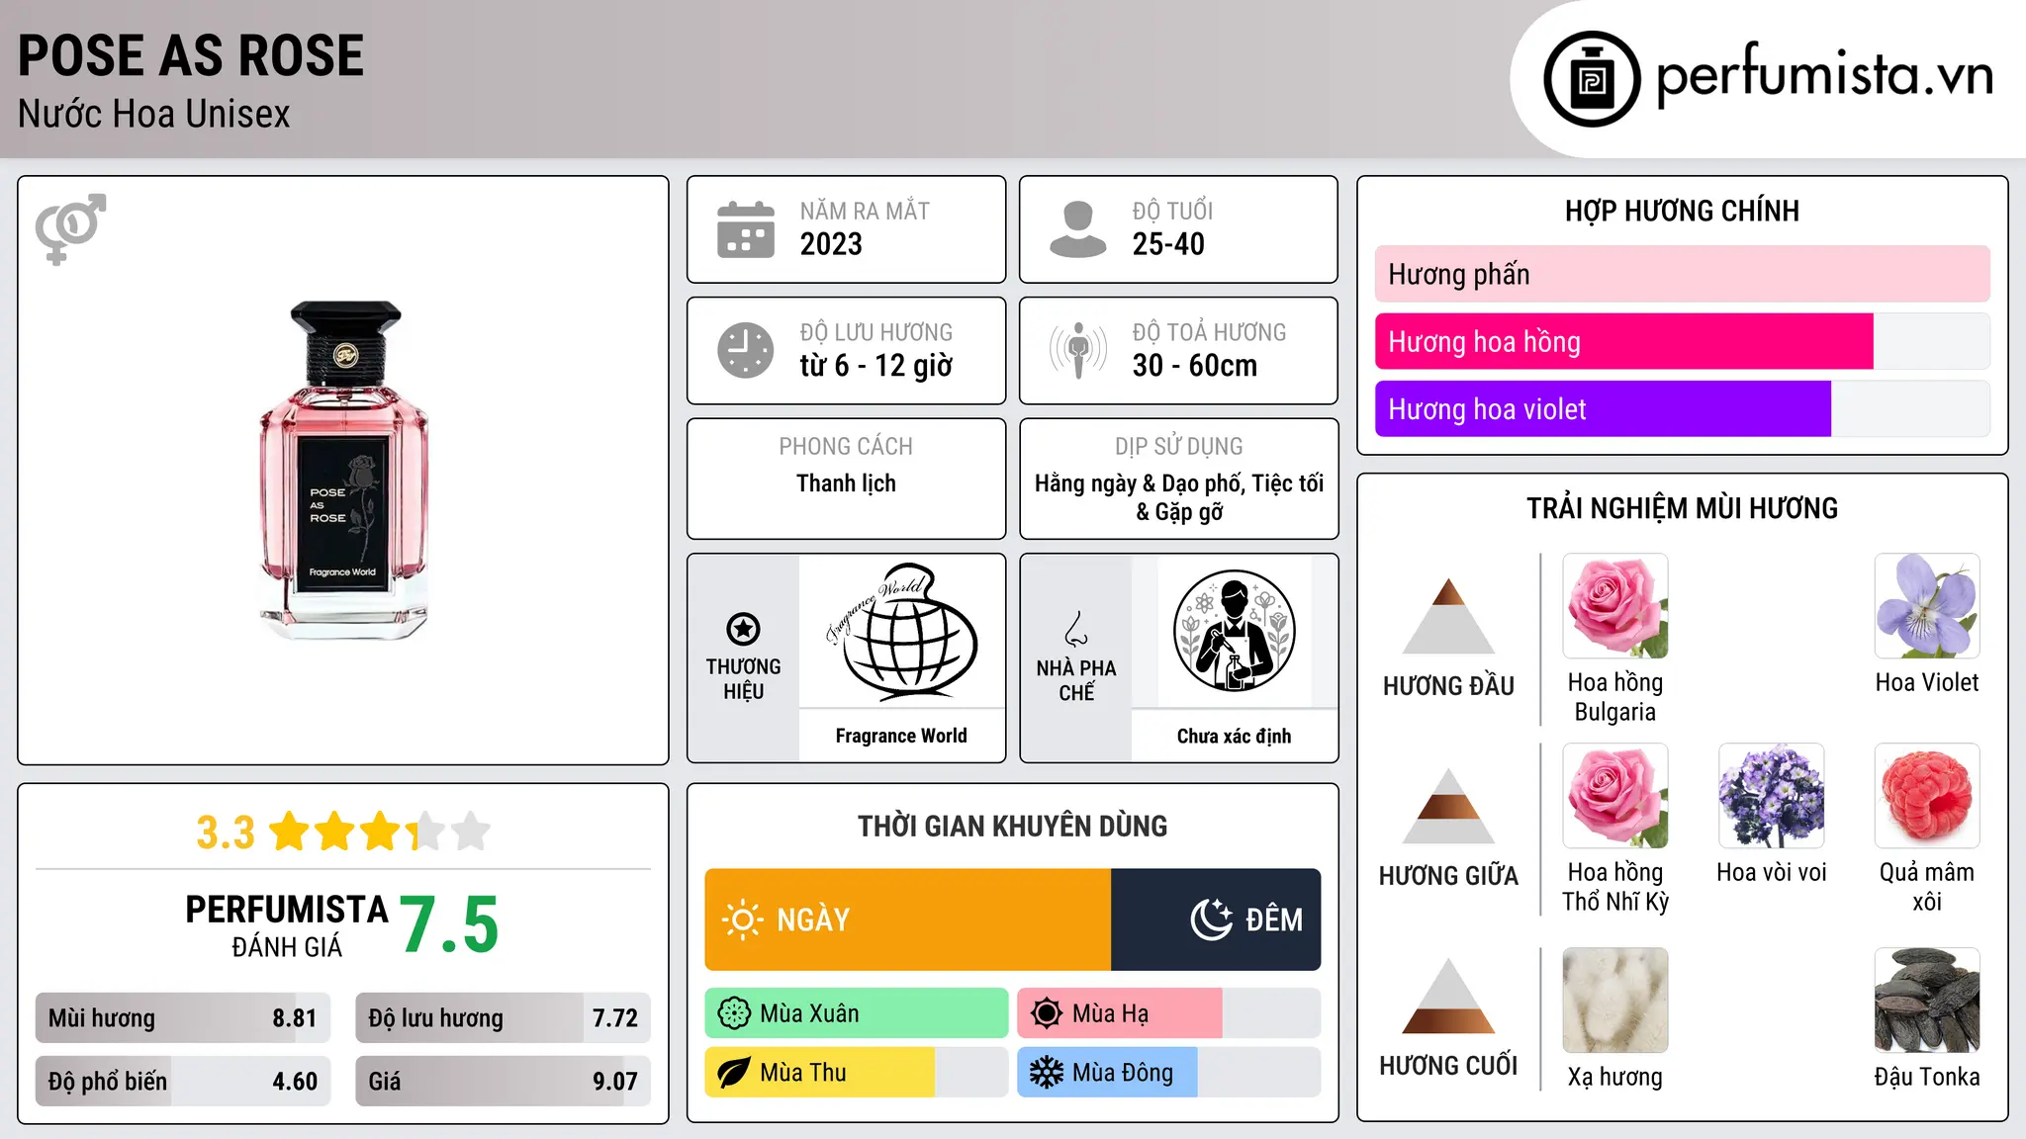
Task: Click the star badge icon above Thương hiệu
Action: pos(743,629)
